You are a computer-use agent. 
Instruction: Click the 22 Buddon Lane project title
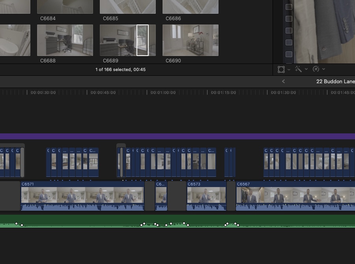pos(336,82)
